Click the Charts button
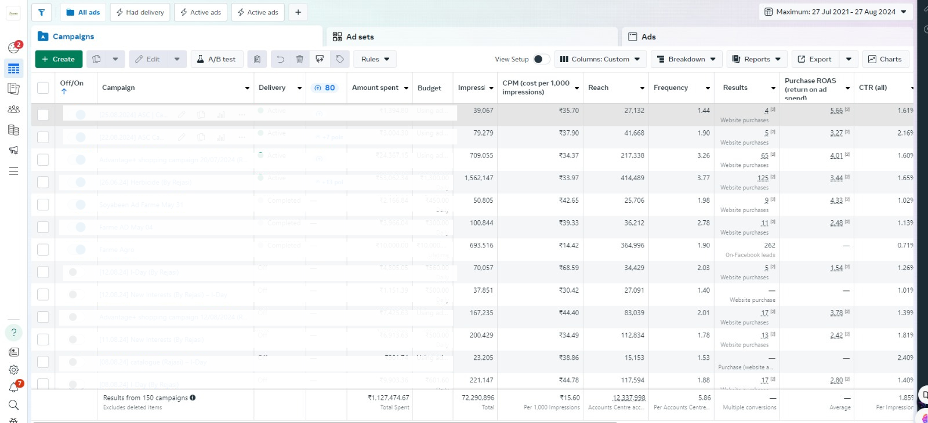This screenshot has height=423, width=928. [x=884, y=59]
